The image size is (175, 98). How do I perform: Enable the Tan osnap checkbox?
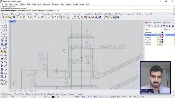tap(42, 94)
